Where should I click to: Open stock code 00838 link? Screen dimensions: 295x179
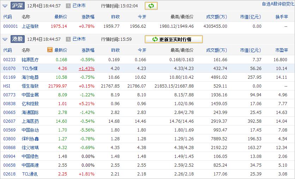tap(9, 104)
